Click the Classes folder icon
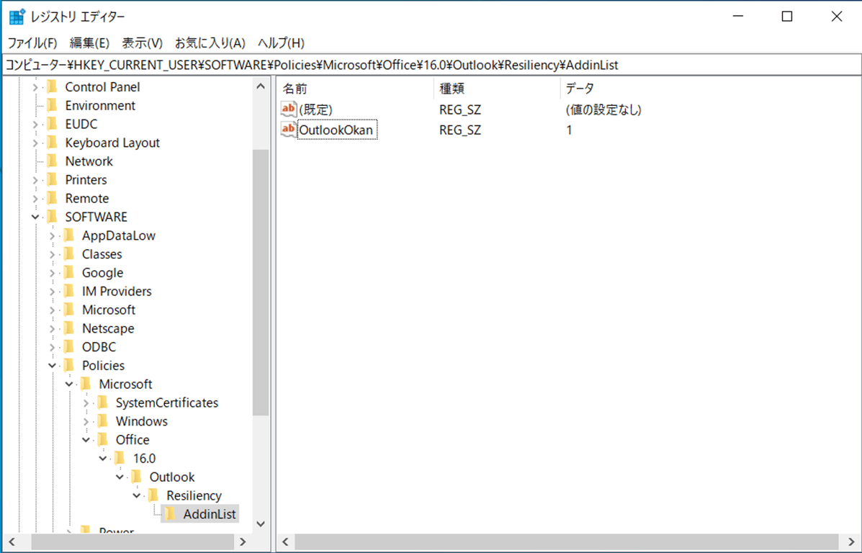This screenshot has width=862, height=553. coord(69,254)
